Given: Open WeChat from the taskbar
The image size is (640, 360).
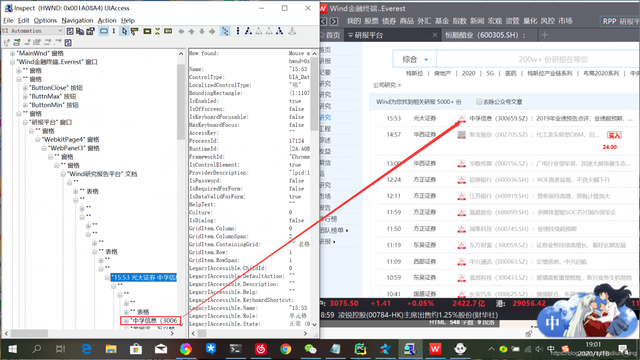Looking at the screenshot, I should (x=310, y=349).
